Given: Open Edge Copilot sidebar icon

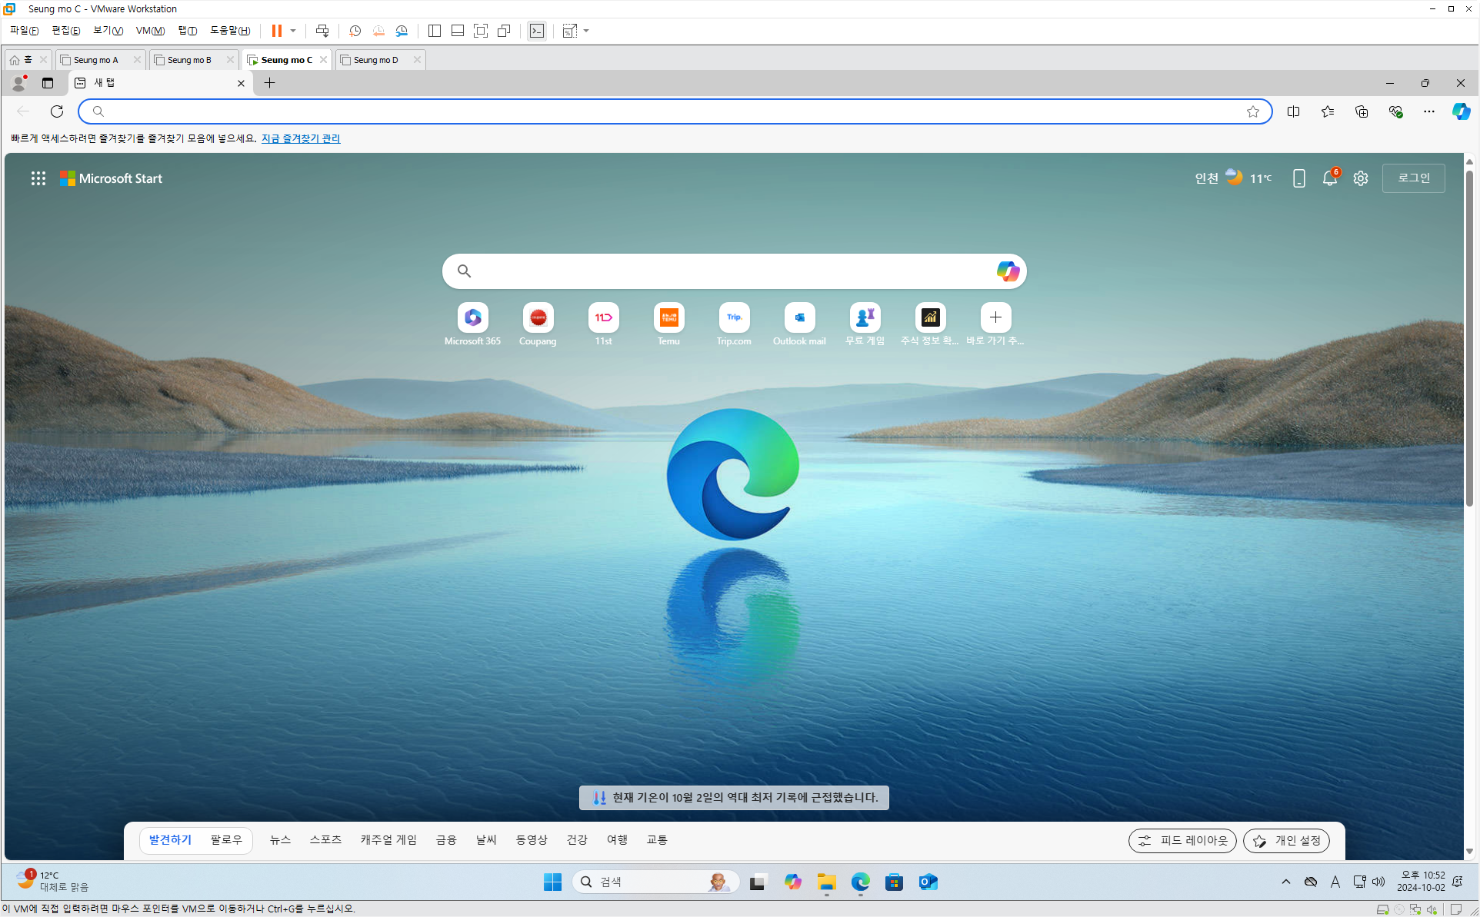Looking at the screenshot, I should tap(1461, 111).
